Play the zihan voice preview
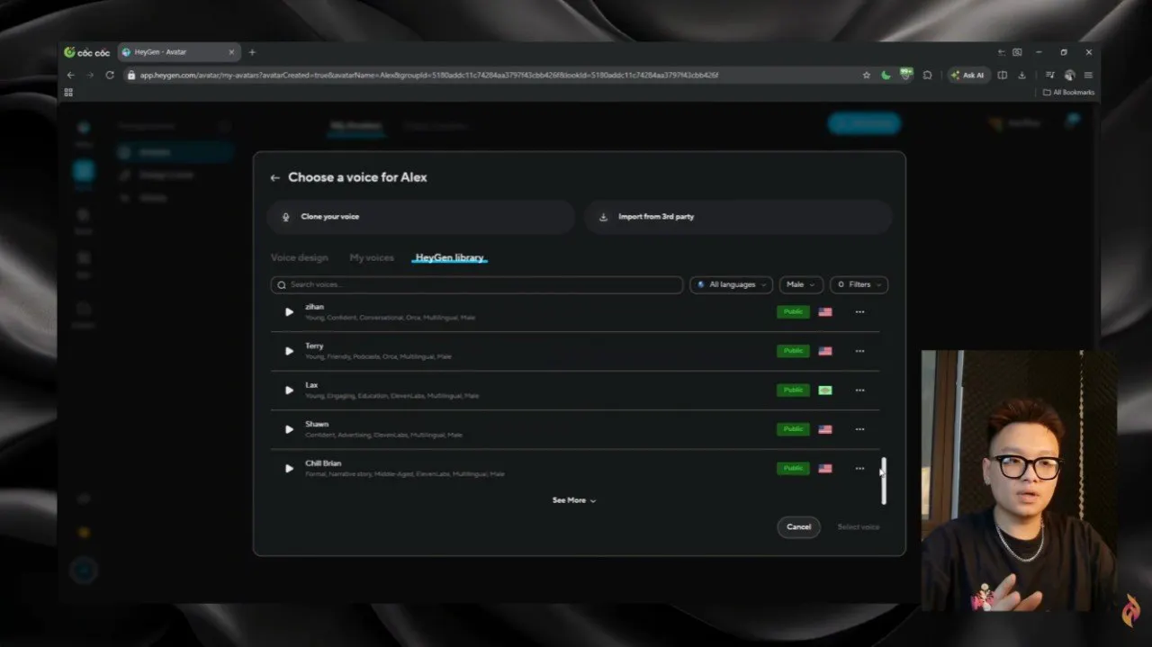This screenshot has height=647, width=1152. [289, 312]
